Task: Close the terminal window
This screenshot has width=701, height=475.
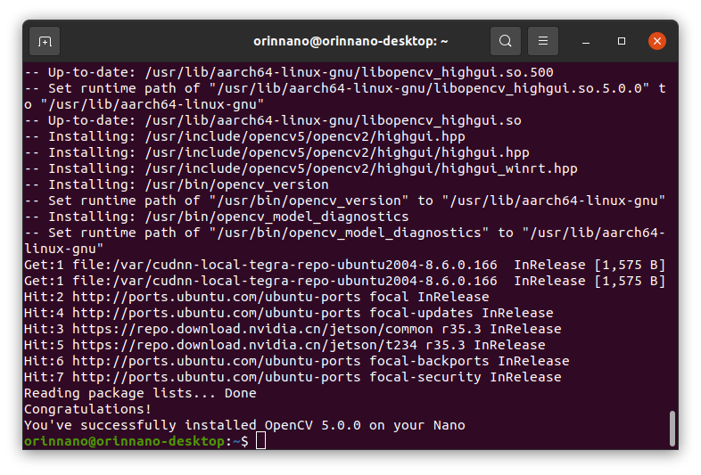Action: pyautogui.click(x=657, y=41)
